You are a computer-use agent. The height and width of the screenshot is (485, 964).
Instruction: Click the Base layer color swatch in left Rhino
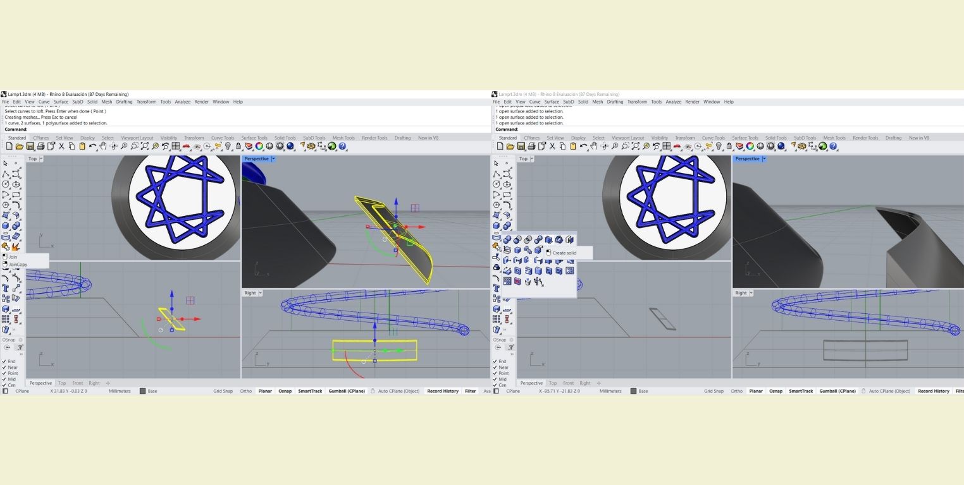coord(143,391)
